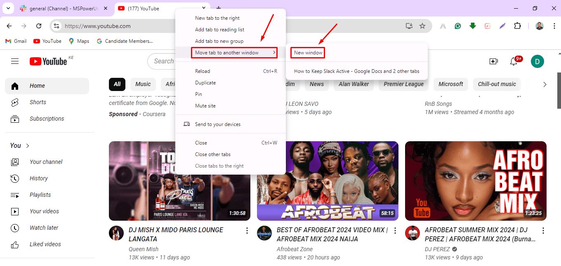Open Move tab to another window submenu
The height and width of the screenshot is (266, 561).
(x=231, y=53)
